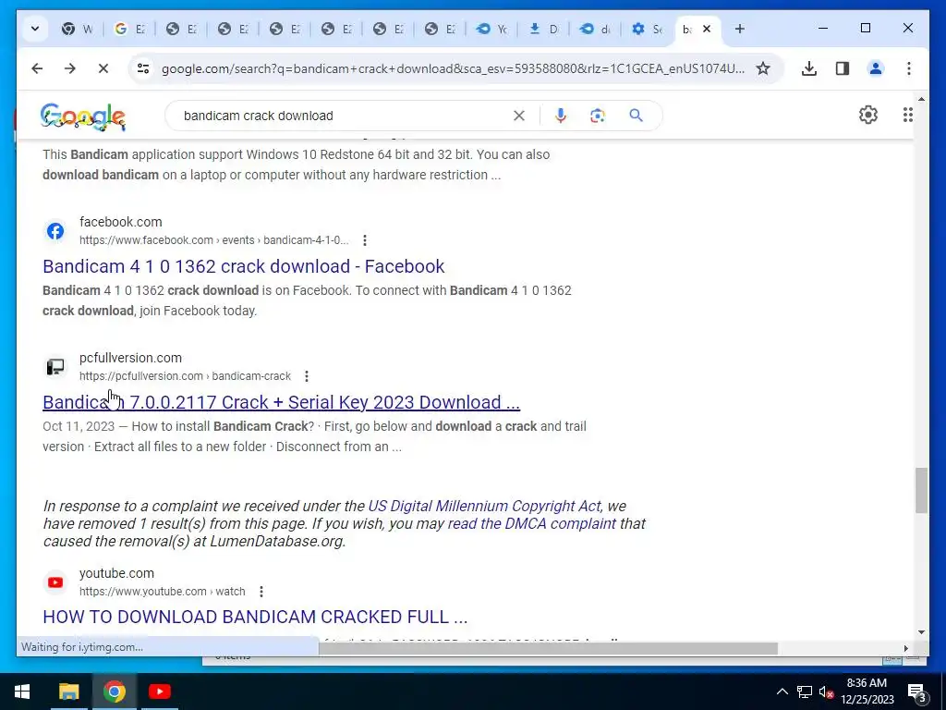Go forward with the forward arrow

click(x=70, y=68)
